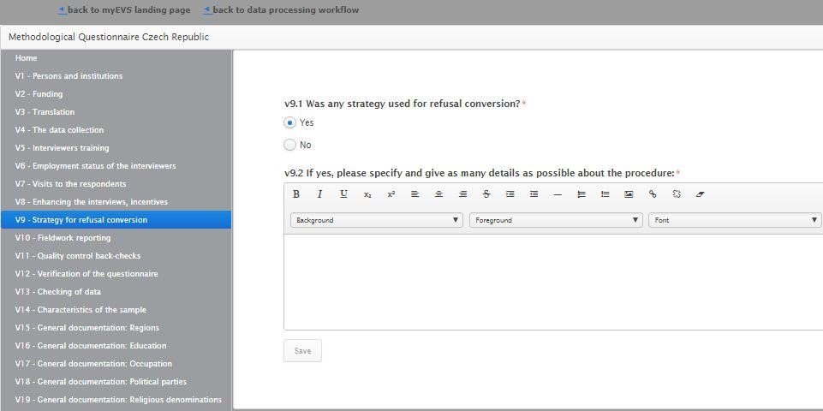823x411 pixels.
Task: Click the first indent icon after strikethrough
Action: 510,194
